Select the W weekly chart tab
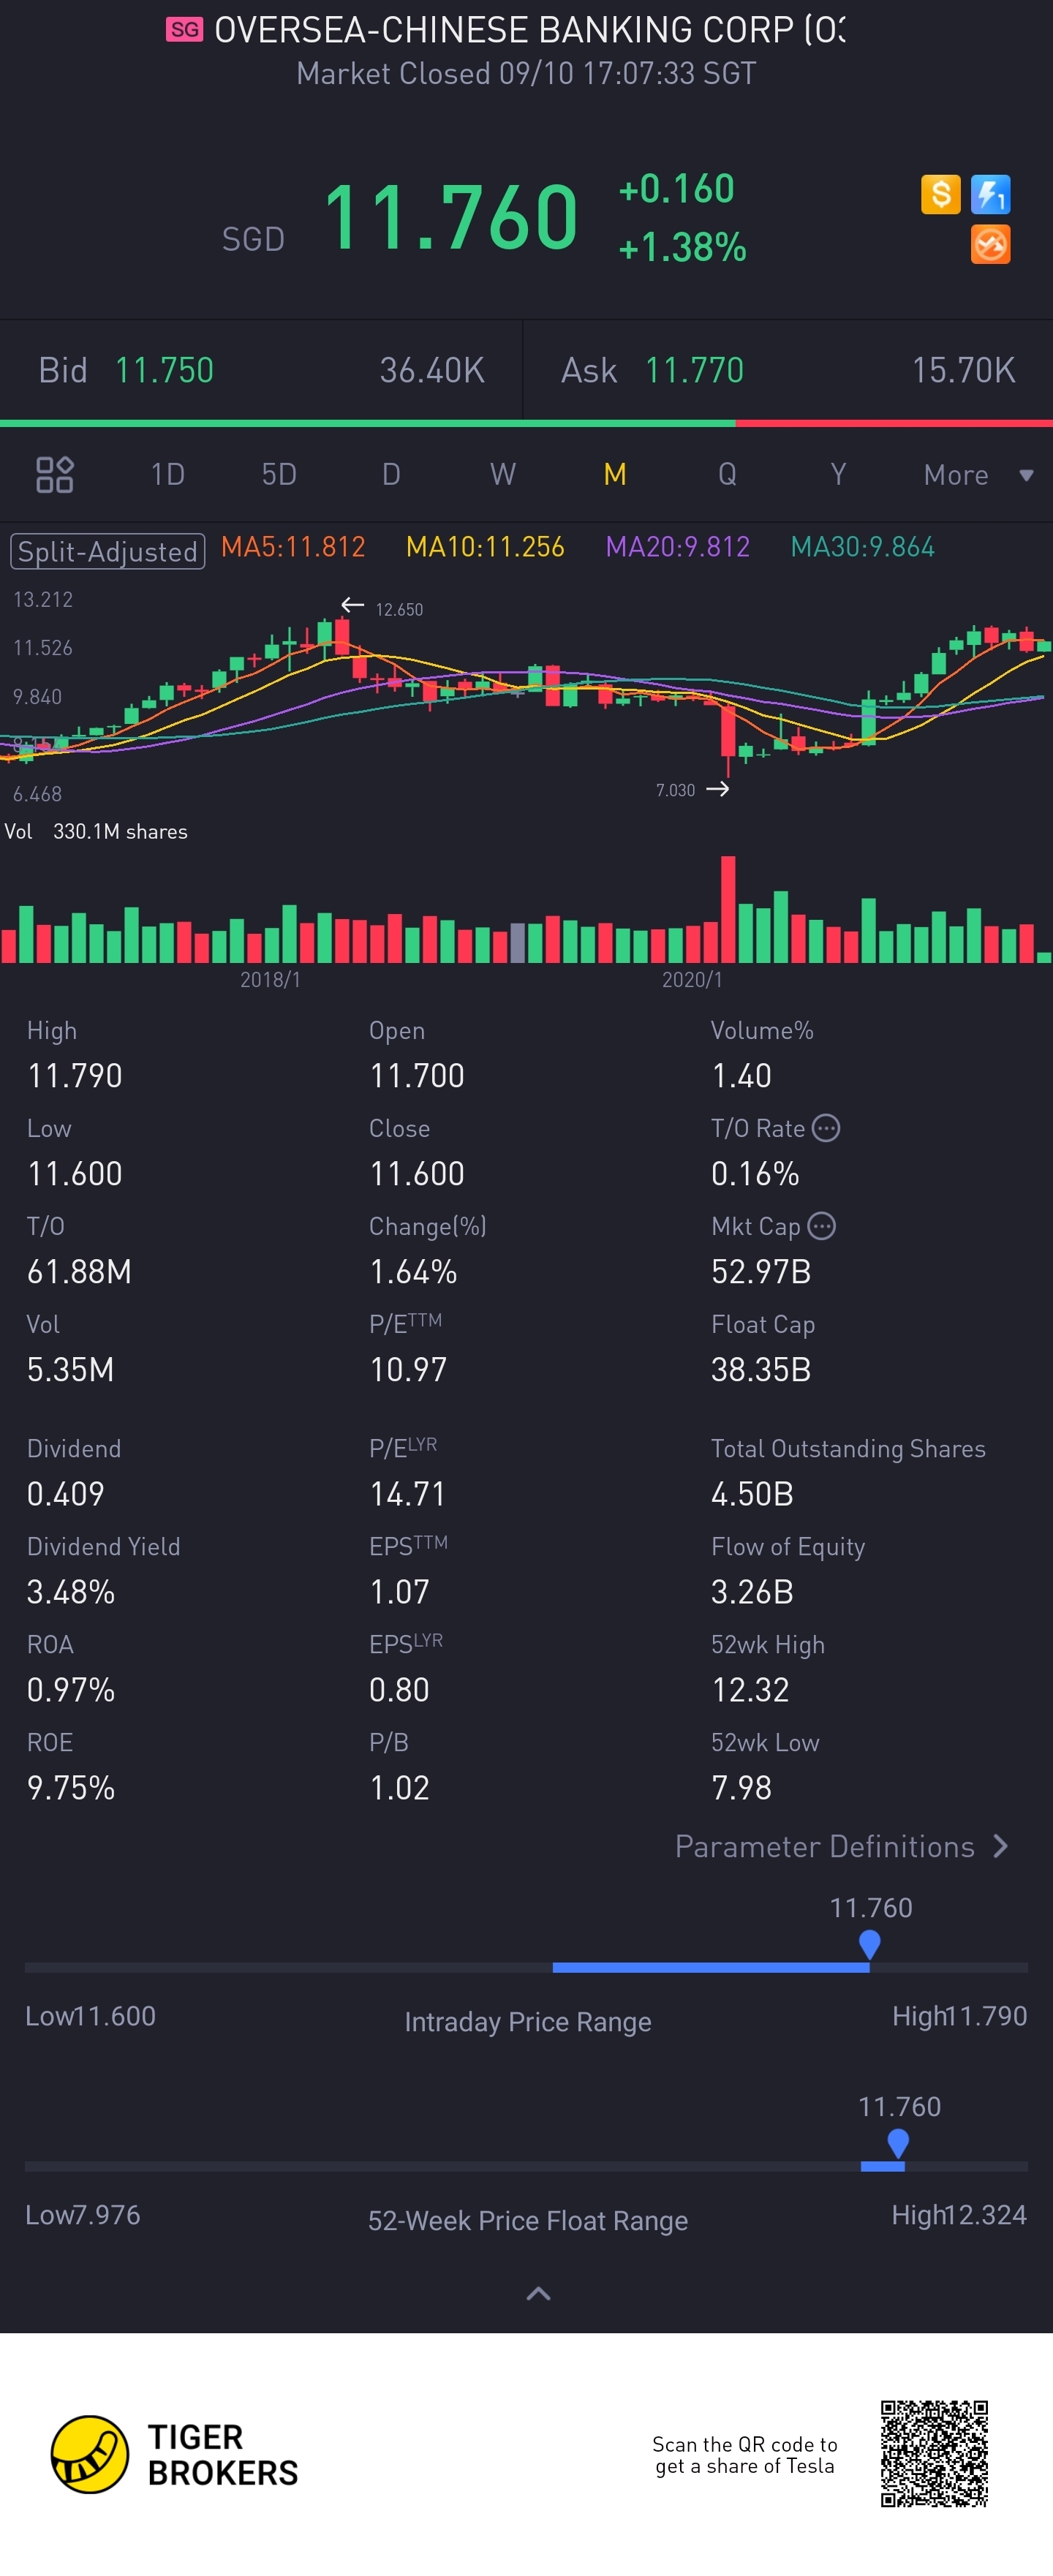The width and height of the screenshot is (1053, 2576). coord(503,474)
